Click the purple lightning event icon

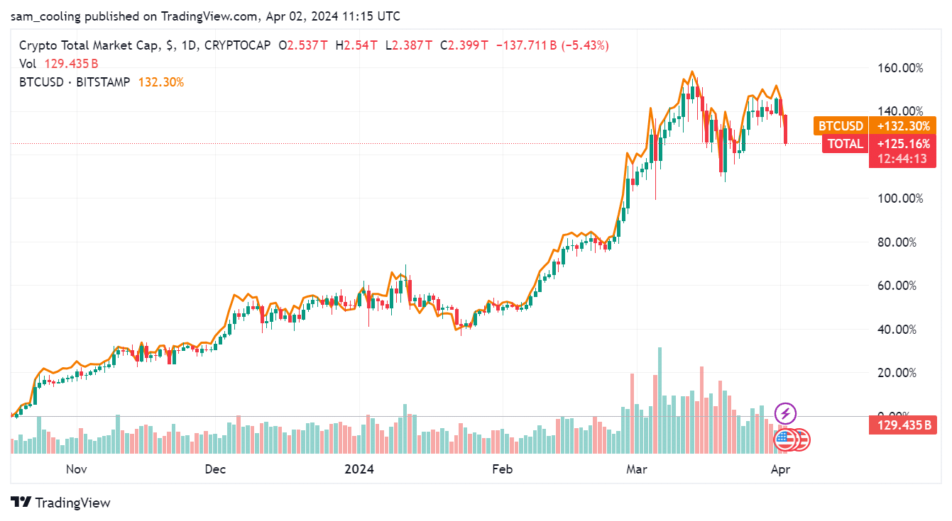click(785, 413)
